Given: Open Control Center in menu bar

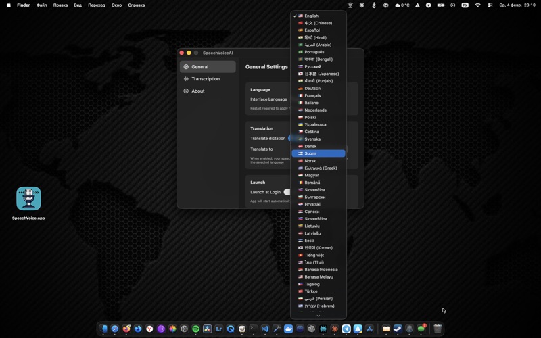Looking at the screenshot, I should (x=490, y=5).
